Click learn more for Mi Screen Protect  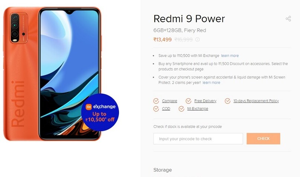click(211, 83)
